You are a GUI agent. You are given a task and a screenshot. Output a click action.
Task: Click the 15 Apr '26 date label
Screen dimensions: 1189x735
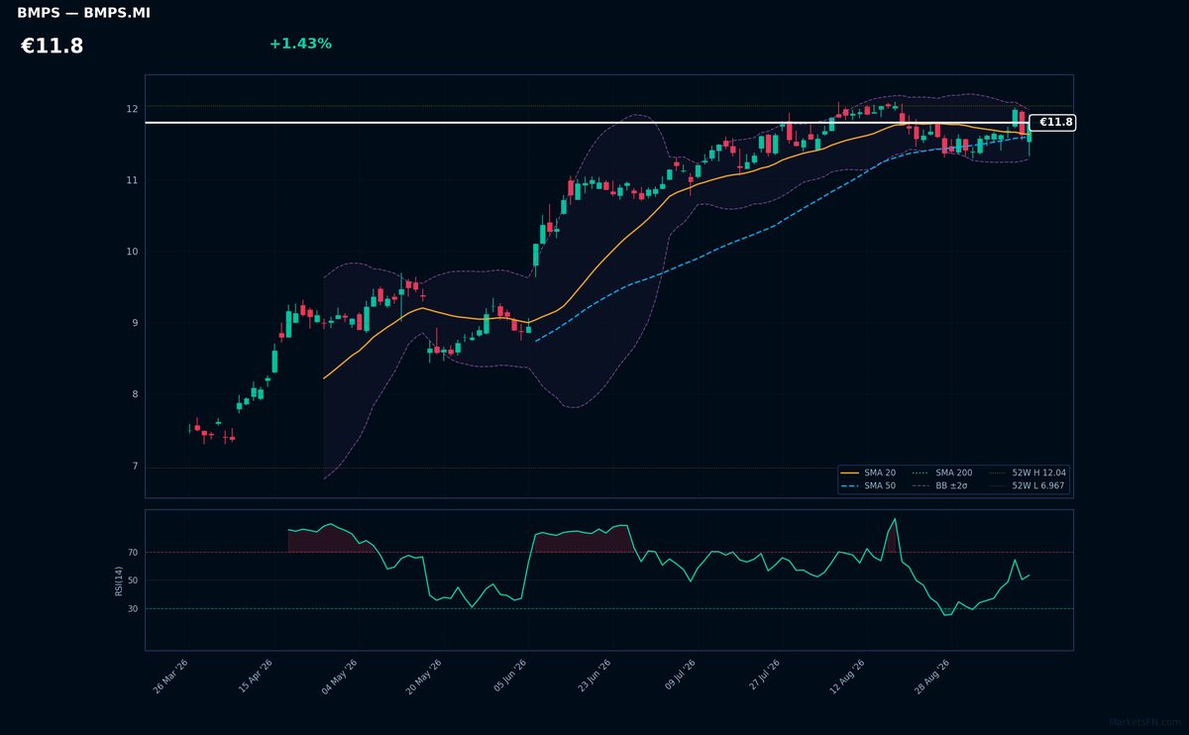pos(256,676)
